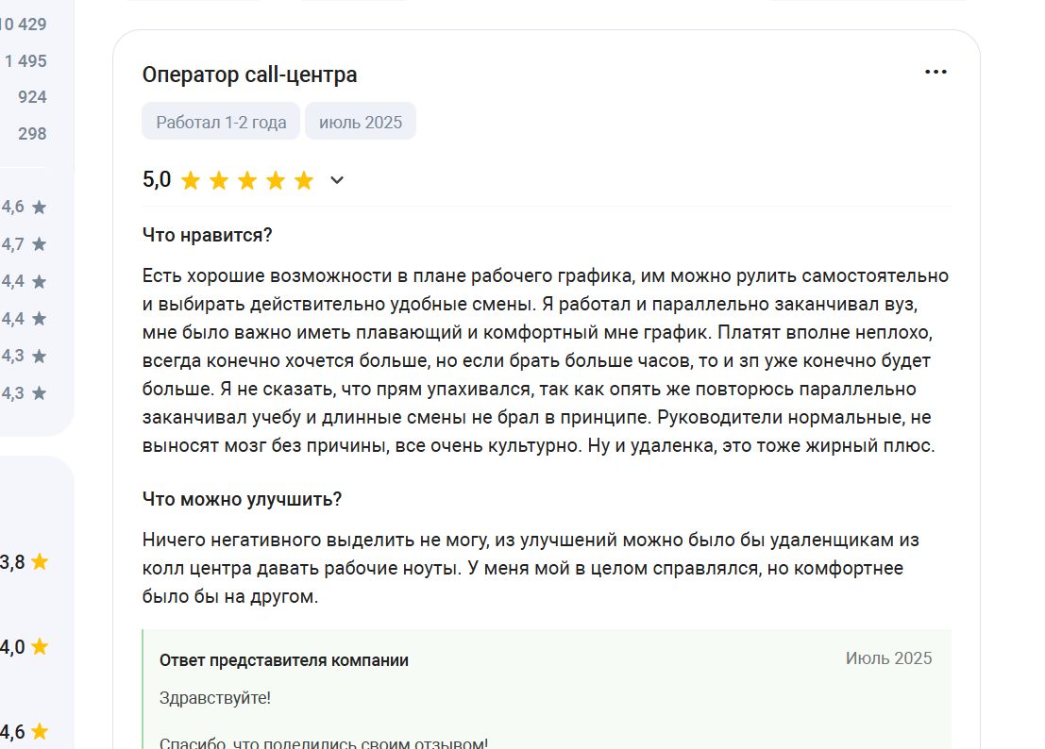Image resolution: width=1045 pixels, height=749 pixels.
Task: Filter by the 298 count entry
Action: (32, 134)
